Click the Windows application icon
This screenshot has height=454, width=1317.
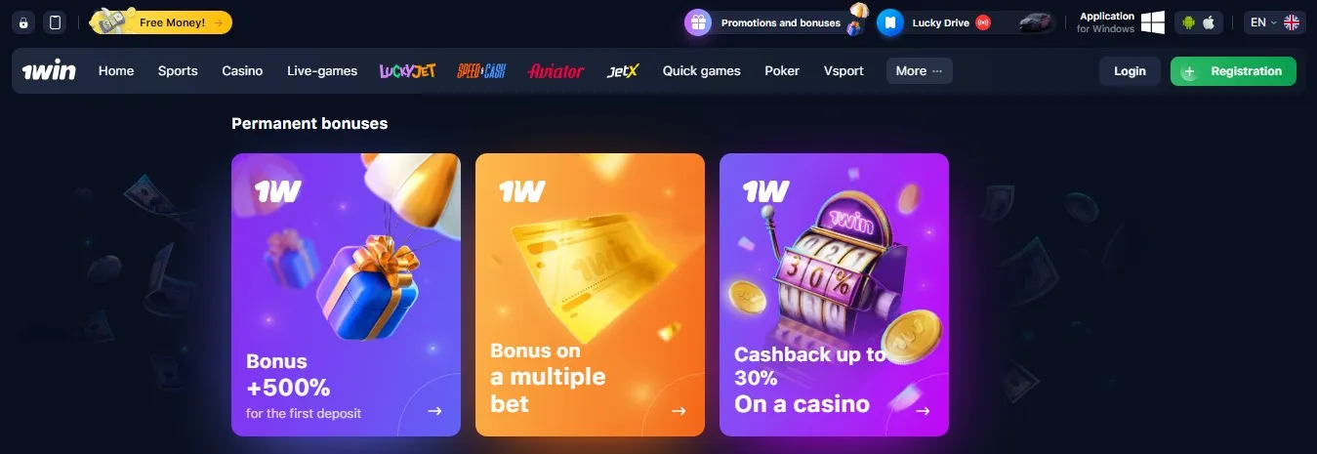1153,22
